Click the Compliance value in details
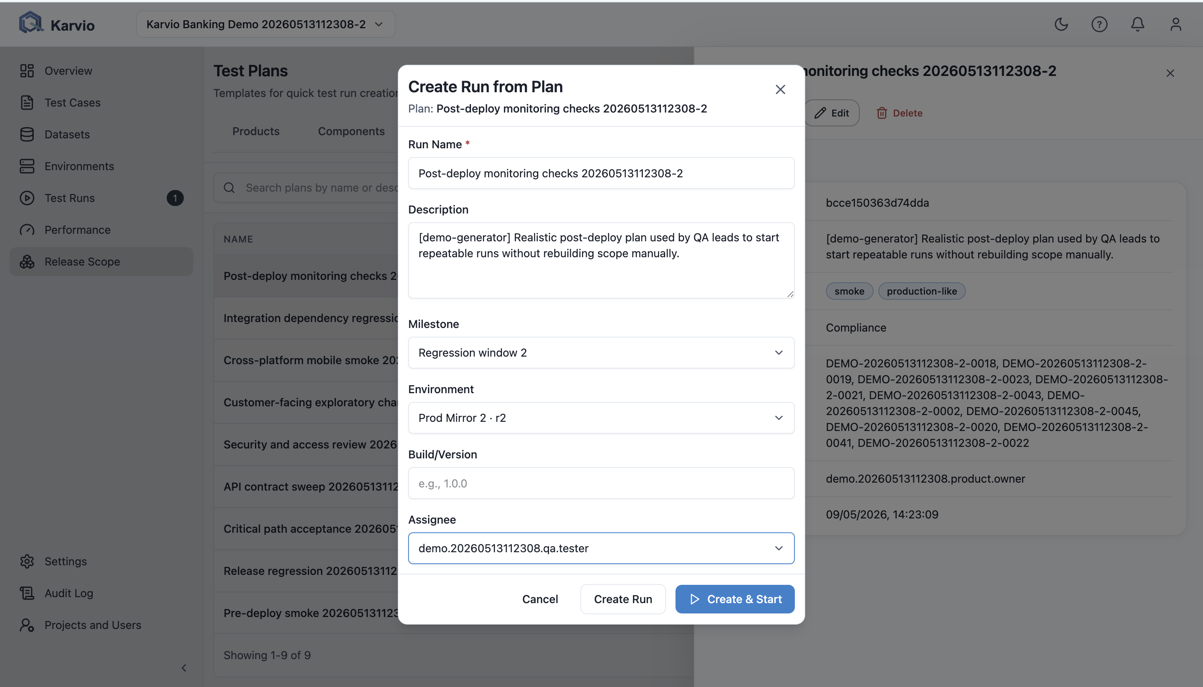 tap(856, 328)
